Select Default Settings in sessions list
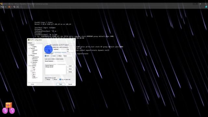The image size is (208, 117). pos(49,66)
